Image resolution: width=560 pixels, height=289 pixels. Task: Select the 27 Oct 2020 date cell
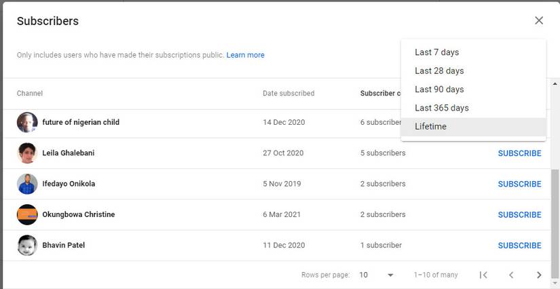click(x=283, y=153)
